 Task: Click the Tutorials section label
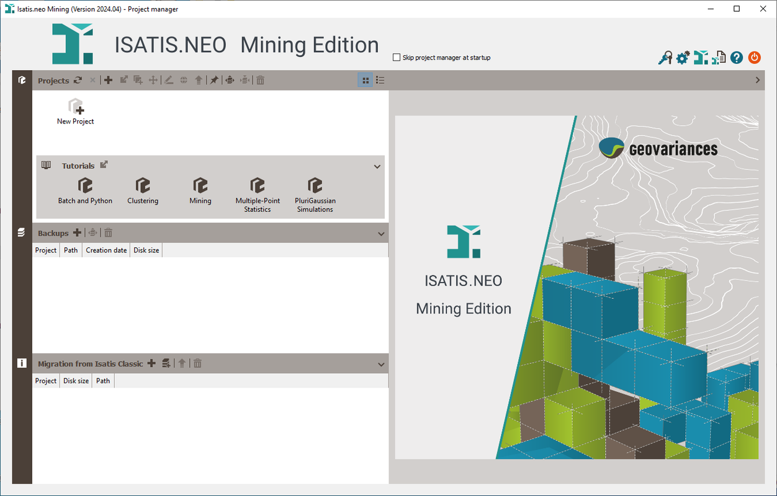pos(78,166)
